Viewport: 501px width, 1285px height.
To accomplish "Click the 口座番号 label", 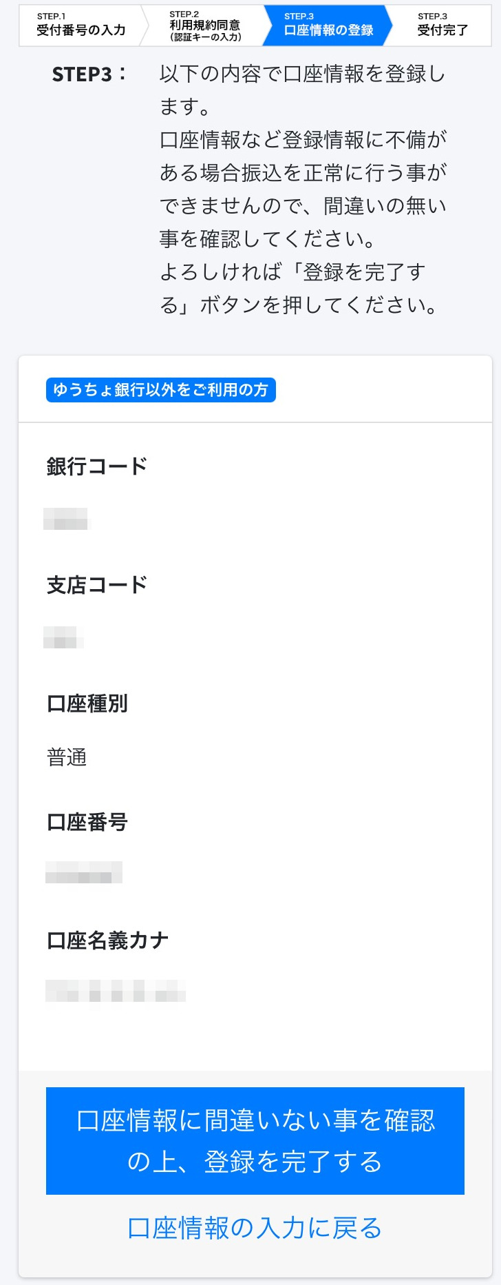I will pos(87,822).
